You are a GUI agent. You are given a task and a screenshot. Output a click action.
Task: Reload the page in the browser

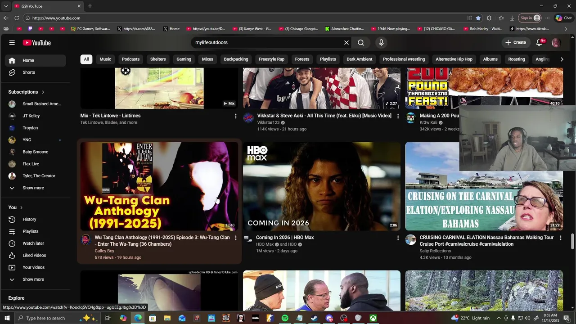pyautogui.click(x=17, y=18)
